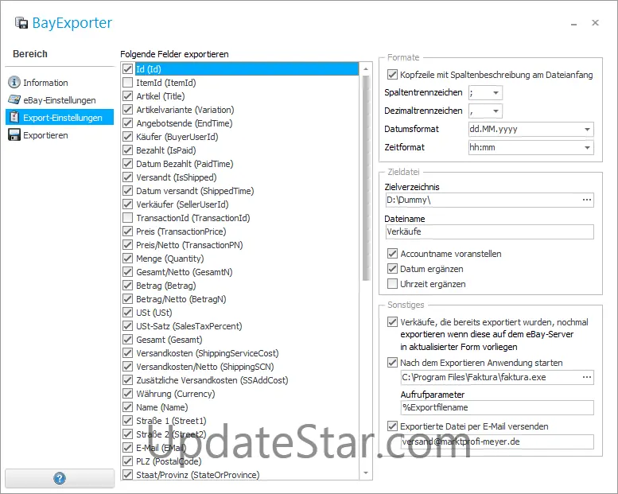Enable the ItemId (ItemId) field
This screenshot has height=494, width=618.
127,83
